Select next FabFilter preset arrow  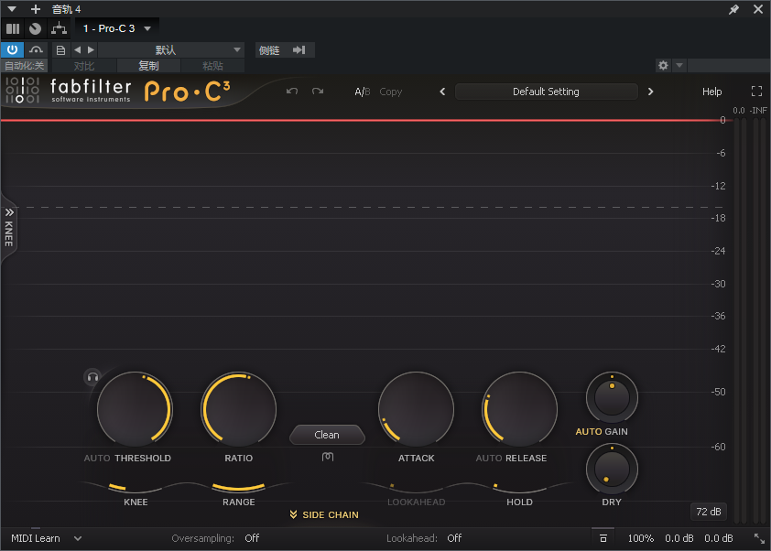point(650,92)
